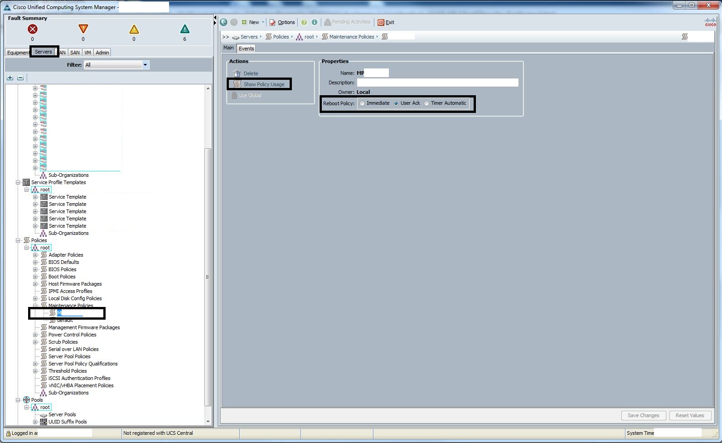Expand the Adapter Policies tree node
Viewport: 722px width, 443px height.
[35, 255]
